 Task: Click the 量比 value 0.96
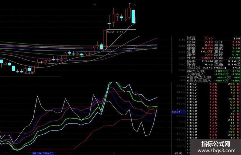click(x=236, y=52)
